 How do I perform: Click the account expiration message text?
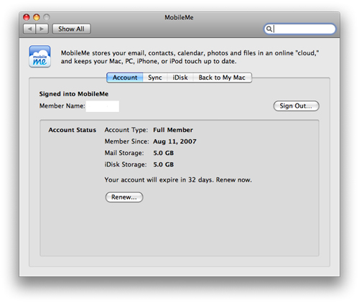pyautogui.click(x=178, y=180)
